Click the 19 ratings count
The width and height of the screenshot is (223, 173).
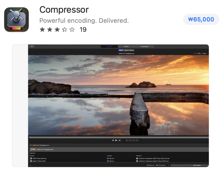click(x=83, y=30)
